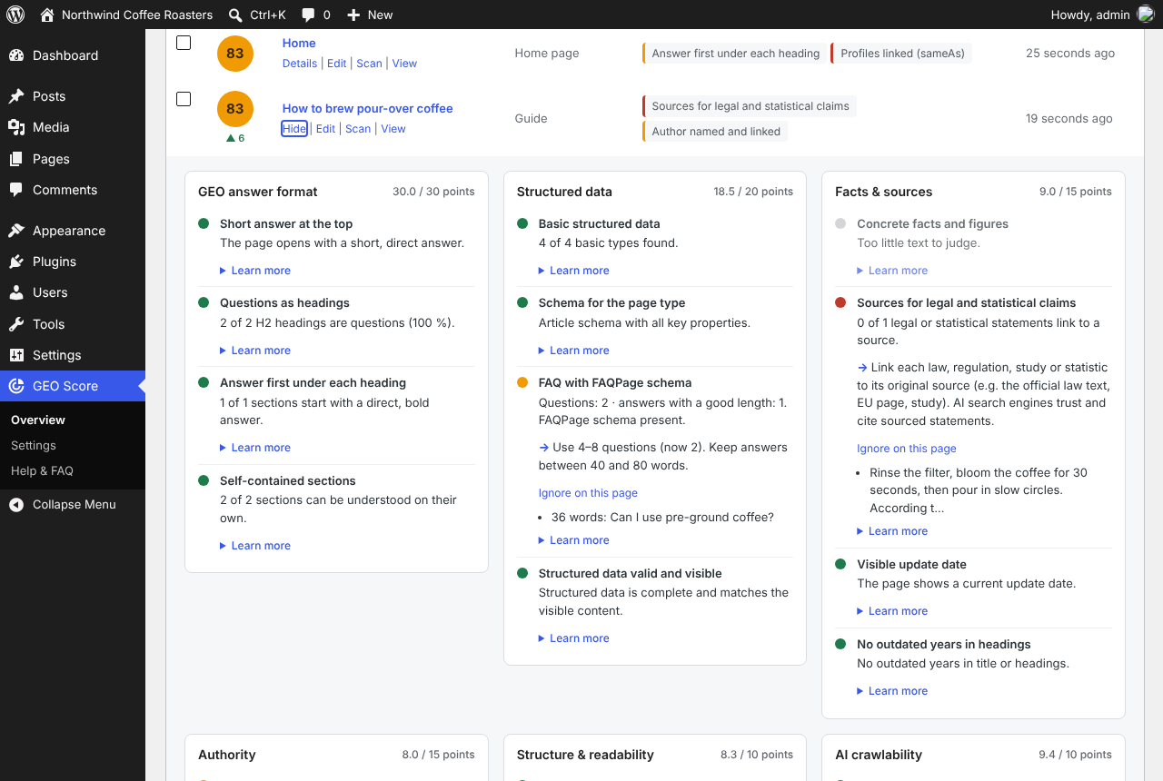Click the Media icon in the sidebar
This screenshot has width=1163, height=781.
(x=16, y=127)
